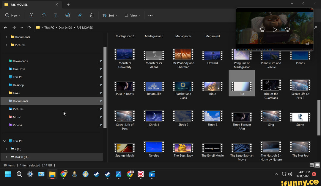This screenshot has width=321, height=186.
Task: Skip back 10 seconds in mini player
Action: coord(262,30)
